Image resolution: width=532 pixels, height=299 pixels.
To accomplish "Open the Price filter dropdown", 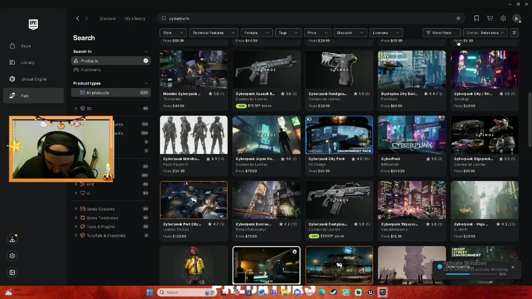I will pyautogui.click(x=318, y=33).
